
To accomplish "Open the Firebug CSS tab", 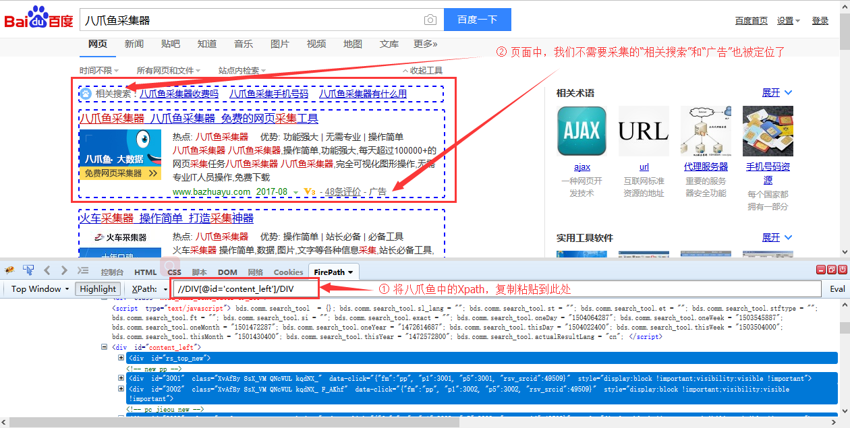I will point(175,272).
